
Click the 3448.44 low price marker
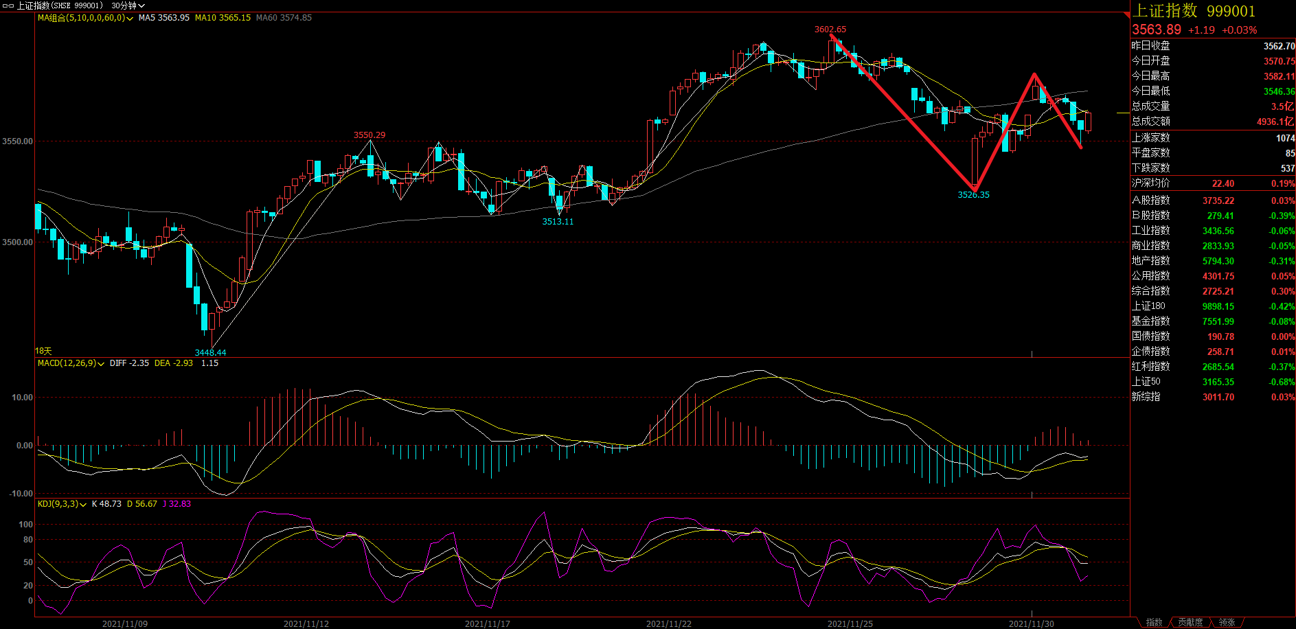click(210, 352)
